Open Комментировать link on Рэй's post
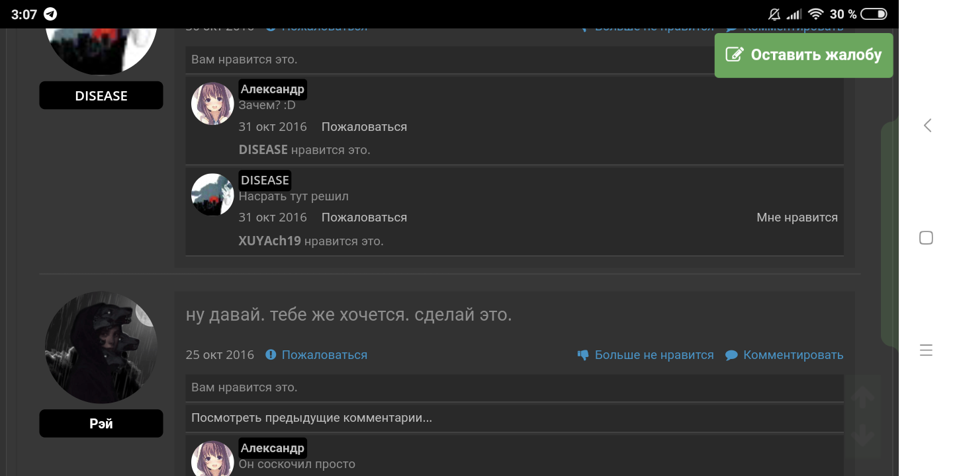The width and height of the screenshot is (953, 476). [x=793, y=355]
